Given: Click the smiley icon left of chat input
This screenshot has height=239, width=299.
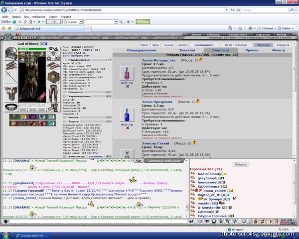Looking at the screenshot, I should click(6, 222).
